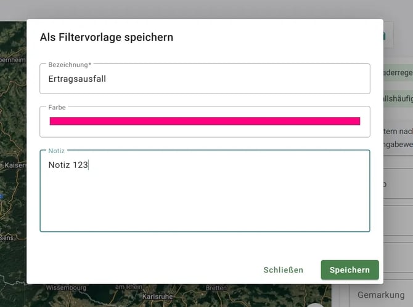Open the pink Farbe color picker

pos(205,121)
